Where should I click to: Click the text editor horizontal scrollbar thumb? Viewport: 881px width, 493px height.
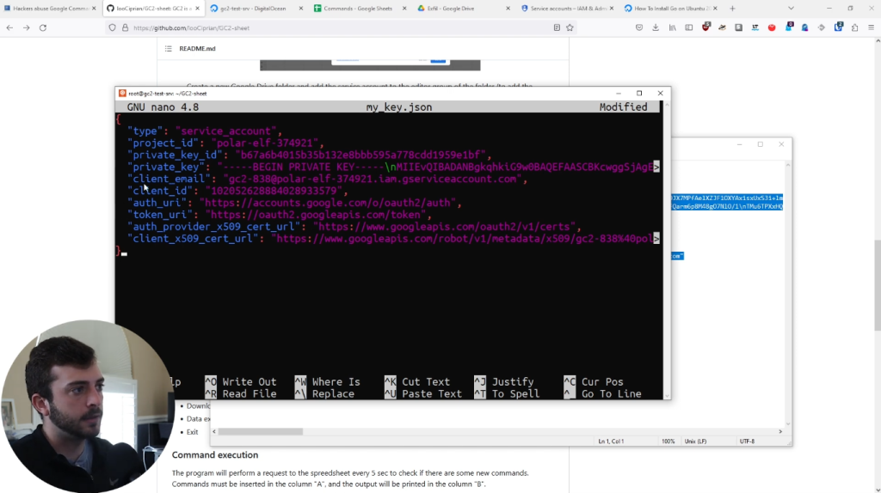point(260,431)
